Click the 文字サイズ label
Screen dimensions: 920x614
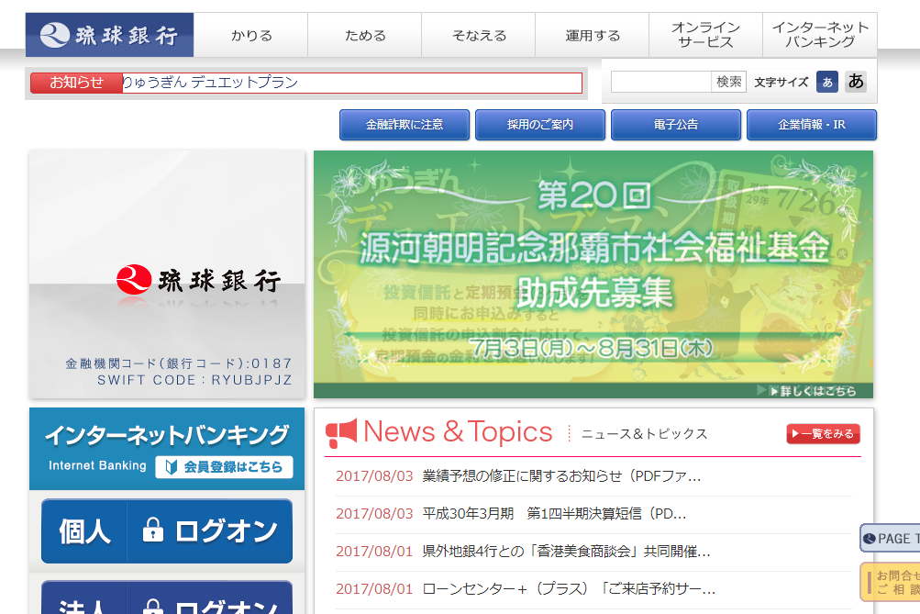tap(781, 83)
